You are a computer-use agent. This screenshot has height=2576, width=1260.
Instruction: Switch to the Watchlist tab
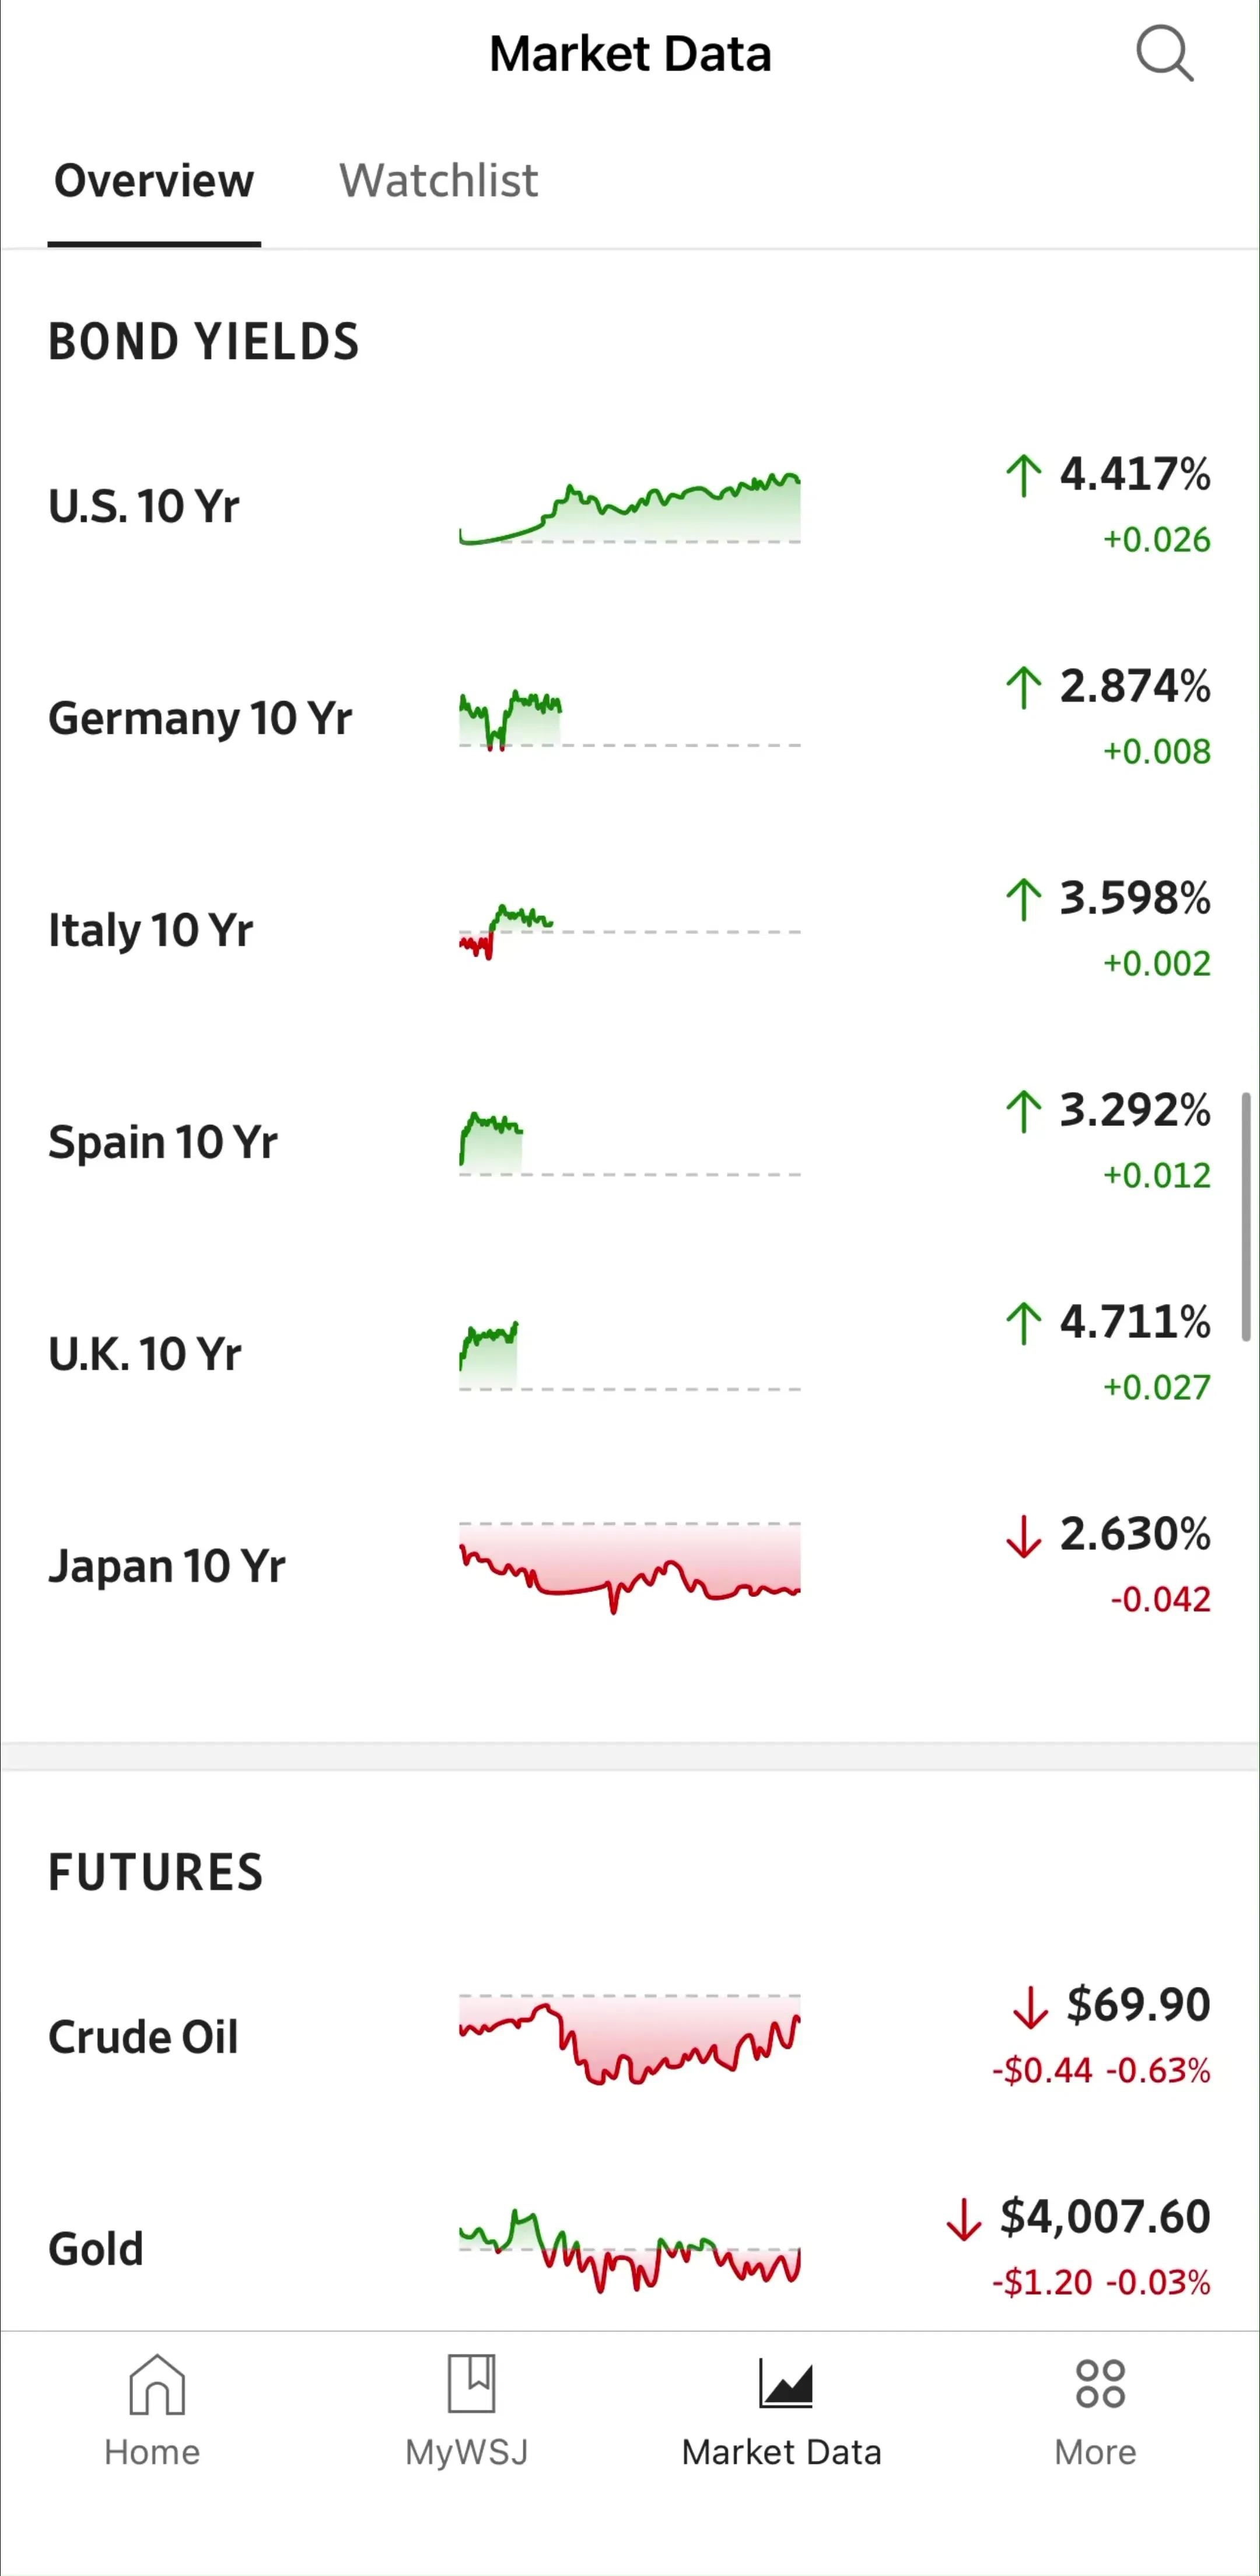pyautogui.click(x=439, y=181)
